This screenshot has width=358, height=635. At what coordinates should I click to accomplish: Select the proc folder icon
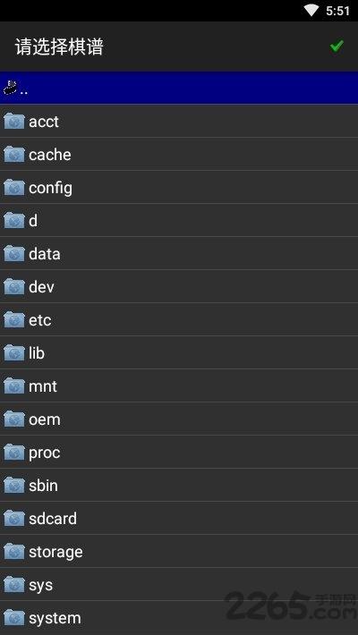pyautogui.click(x=14, y=453)
